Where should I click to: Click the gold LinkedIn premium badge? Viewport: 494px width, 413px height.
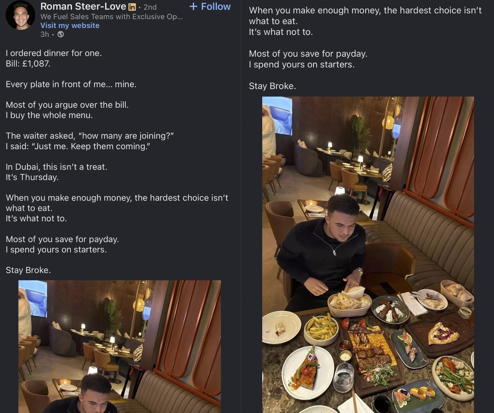point(132,7)
